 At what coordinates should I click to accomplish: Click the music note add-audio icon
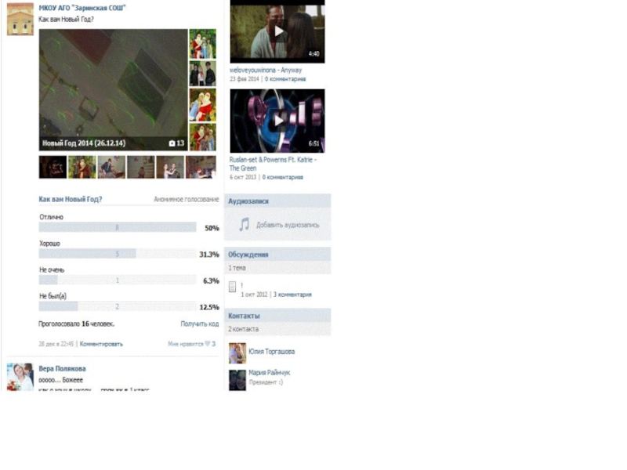pos(244,225)
